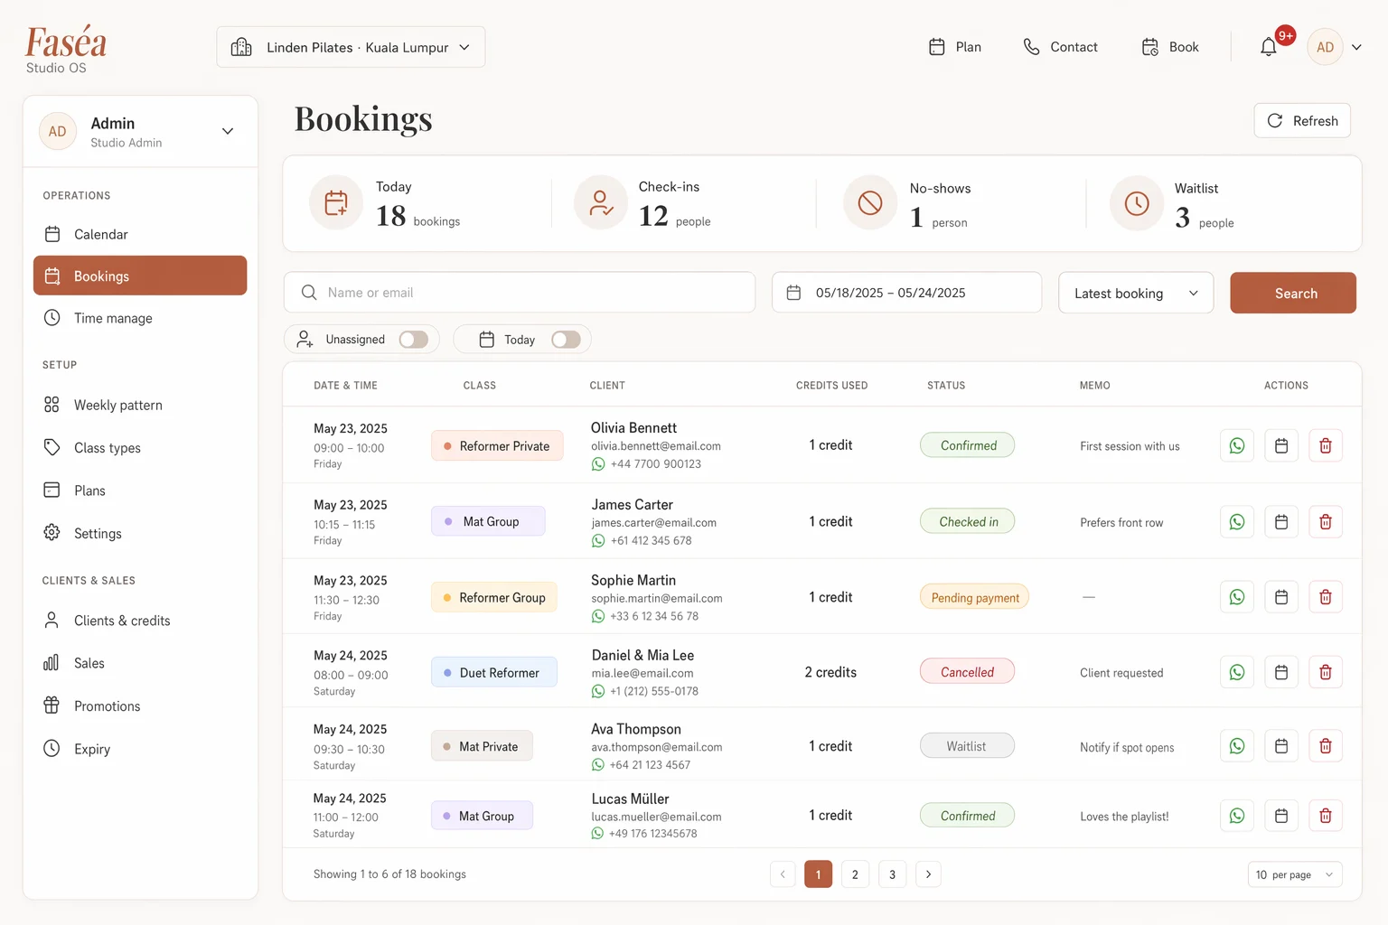Open the Latest booking sort dropdown
1388x925 pixels.
[x=1136, y=293]
